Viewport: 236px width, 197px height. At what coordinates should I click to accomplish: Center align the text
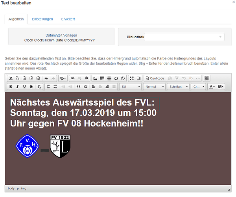pyautogui.click(x=100, y=87)
